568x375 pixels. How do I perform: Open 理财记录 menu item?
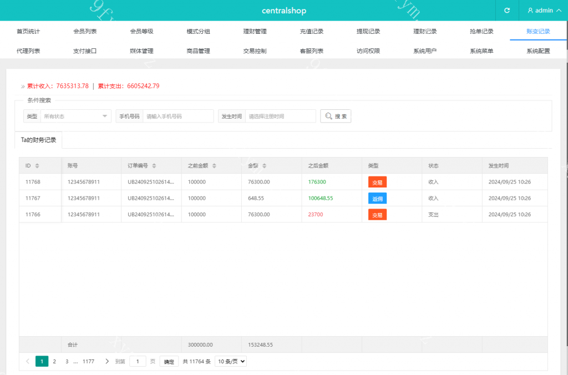point(425,31)
